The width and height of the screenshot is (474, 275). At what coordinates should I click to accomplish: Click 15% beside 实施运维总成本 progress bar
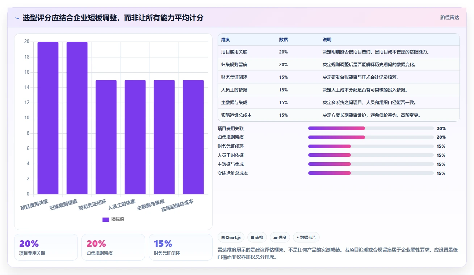[x=441, y=173]
